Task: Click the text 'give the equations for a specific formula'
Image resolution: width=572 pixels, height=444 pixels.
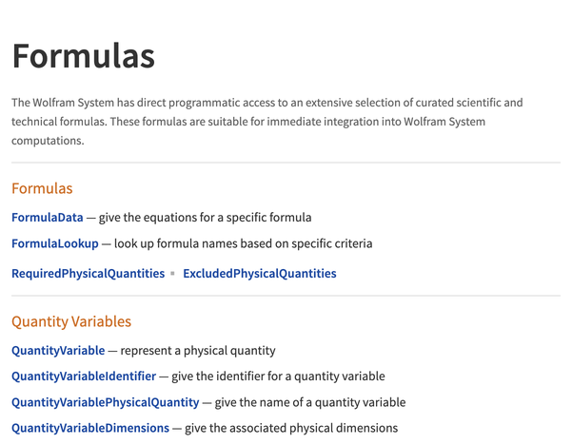Action: [x=205, y=217]
